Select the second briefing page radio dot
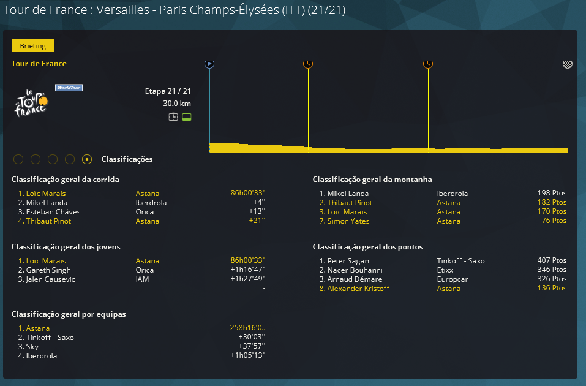The image size is (586, 386). (36, 159)
